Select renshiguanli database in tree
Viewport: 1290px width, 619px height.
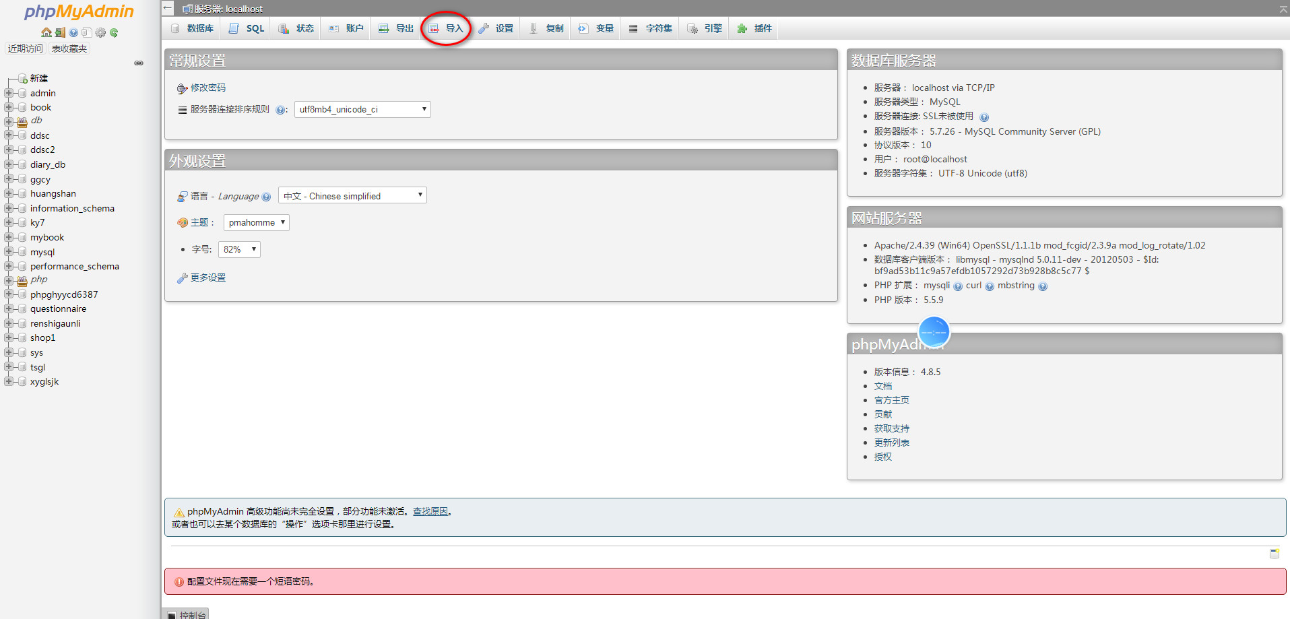pos(55,323)
